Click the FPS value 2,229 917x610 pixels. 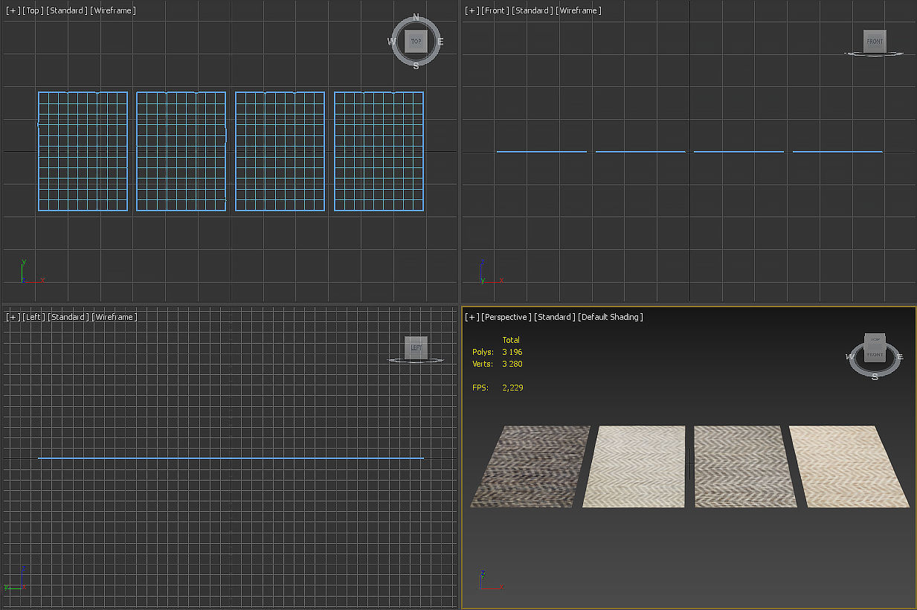pos(512,388)
